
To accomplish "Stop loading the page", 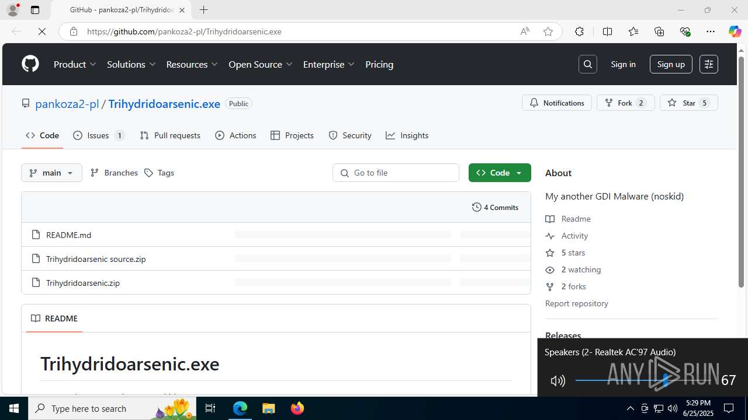I will tap(42, 32).
